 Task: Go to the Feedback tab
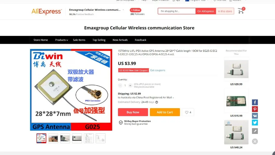coord(141,40)
